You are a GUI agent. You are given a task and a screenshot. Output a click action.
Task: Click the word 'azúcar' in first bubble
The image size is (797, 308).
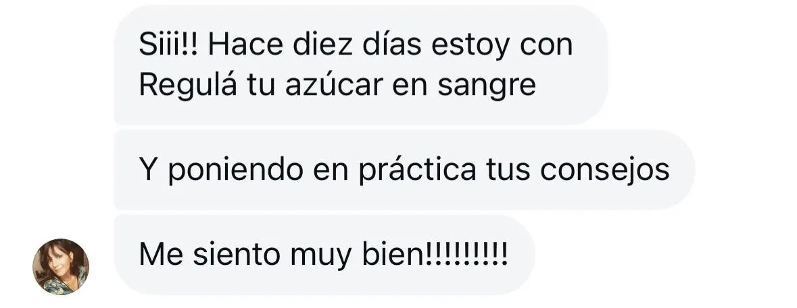click(333, 85)
